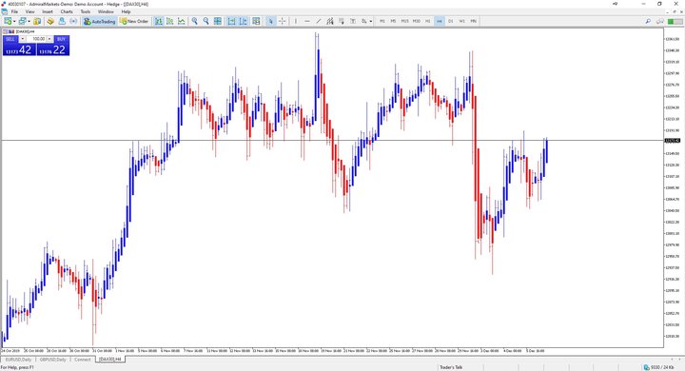Click the green connection status indicator
Image resolution: width=685 pixels, height=371 pixels.
point(675,21)
